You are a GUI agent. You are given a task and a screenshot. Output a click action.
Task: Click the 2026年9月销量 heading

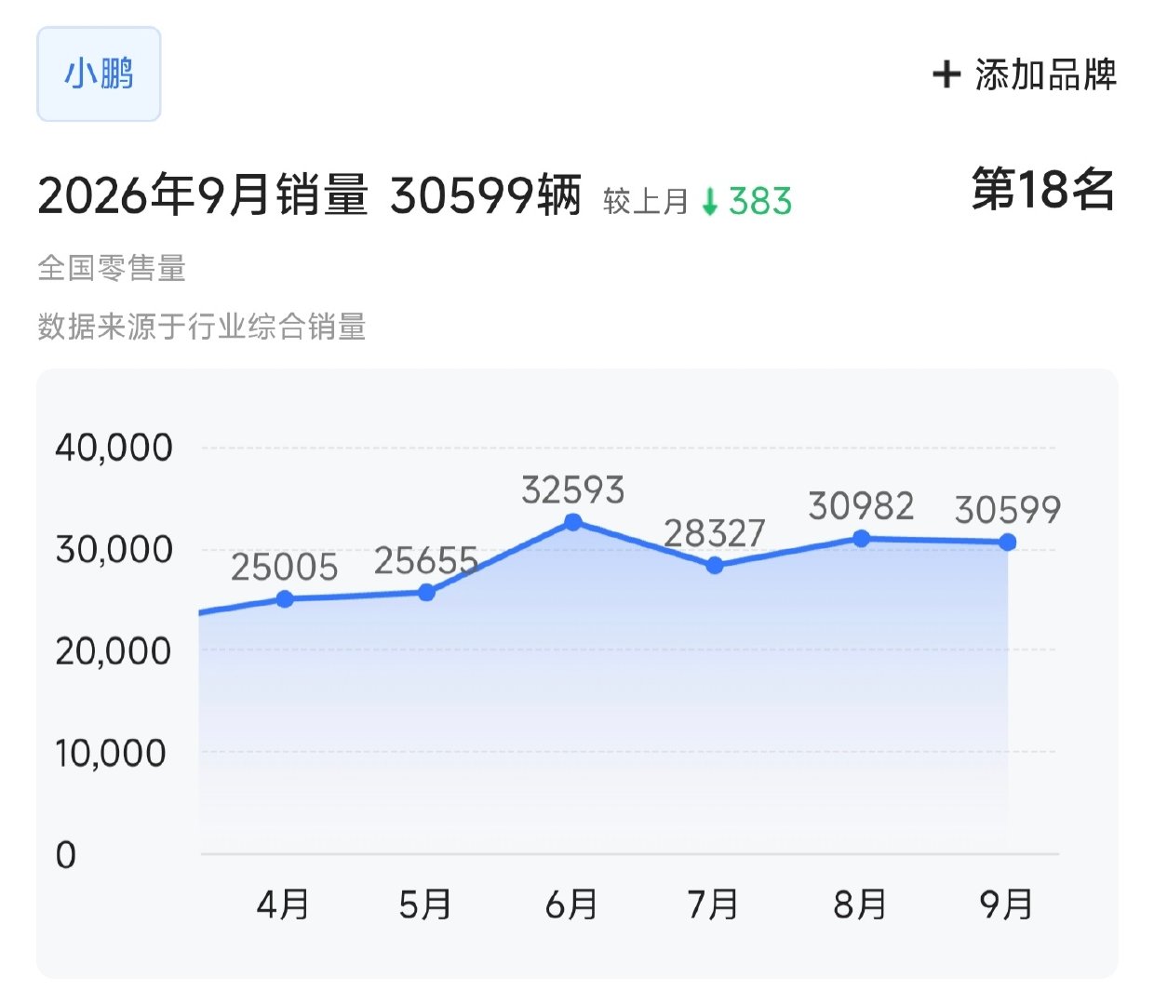pos(203,195)
